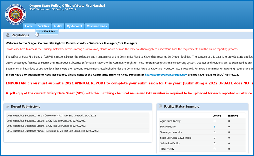Viewport: 254px width, 156px height.
Task: Select the State Gov/Local Gov/Schools row label
Action: [175, 138]
